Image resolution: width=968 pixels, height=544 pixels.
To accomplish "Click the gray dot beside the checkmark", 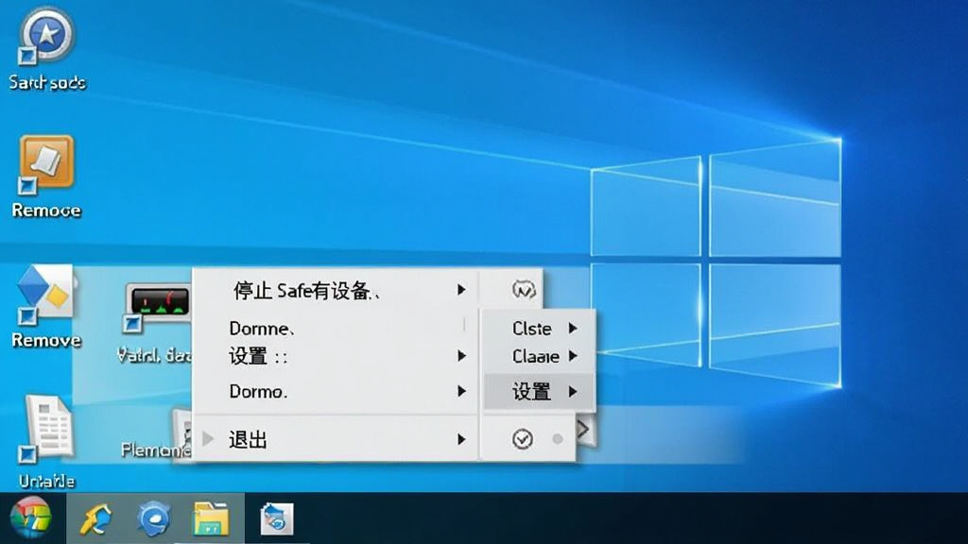I will [x=558, y=439].
